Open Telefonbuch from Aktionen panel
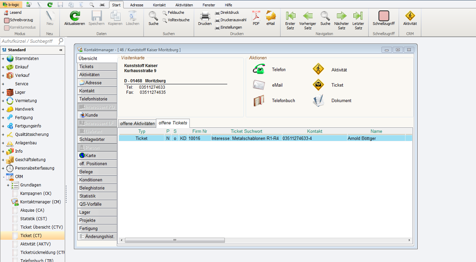The width and height of the screenshot is (476, 262). coord(259,101)
